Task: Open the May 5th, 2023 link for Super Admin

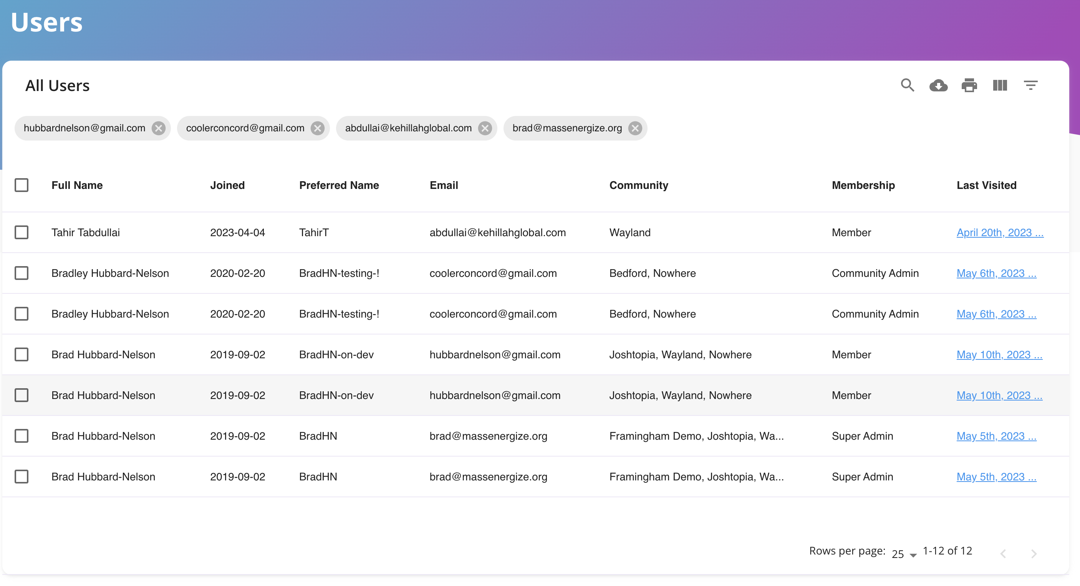Action: (x=997, y=436)
